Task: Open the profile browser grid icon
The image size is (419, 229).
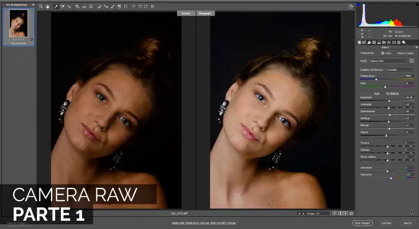Action: pos(412,61)
